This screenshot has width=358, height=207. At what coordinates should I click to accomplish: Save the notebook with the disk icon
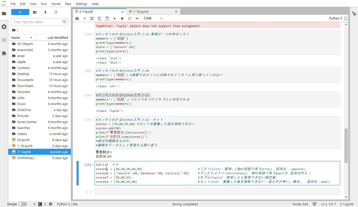coord(77,18)
